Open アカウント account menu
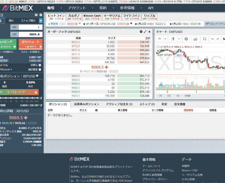This screenshot has height=183, width=225. pyautogui.click(x=77, y=8)
